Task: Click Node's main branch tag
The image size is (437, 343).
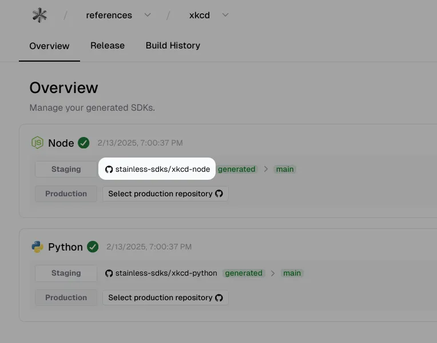Action: point(285,169)
